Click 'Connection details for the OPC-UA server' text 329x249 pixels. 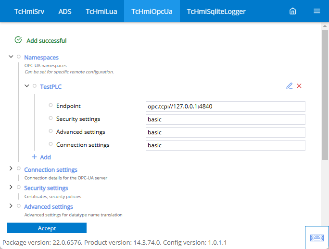click(x=66, y=178)
